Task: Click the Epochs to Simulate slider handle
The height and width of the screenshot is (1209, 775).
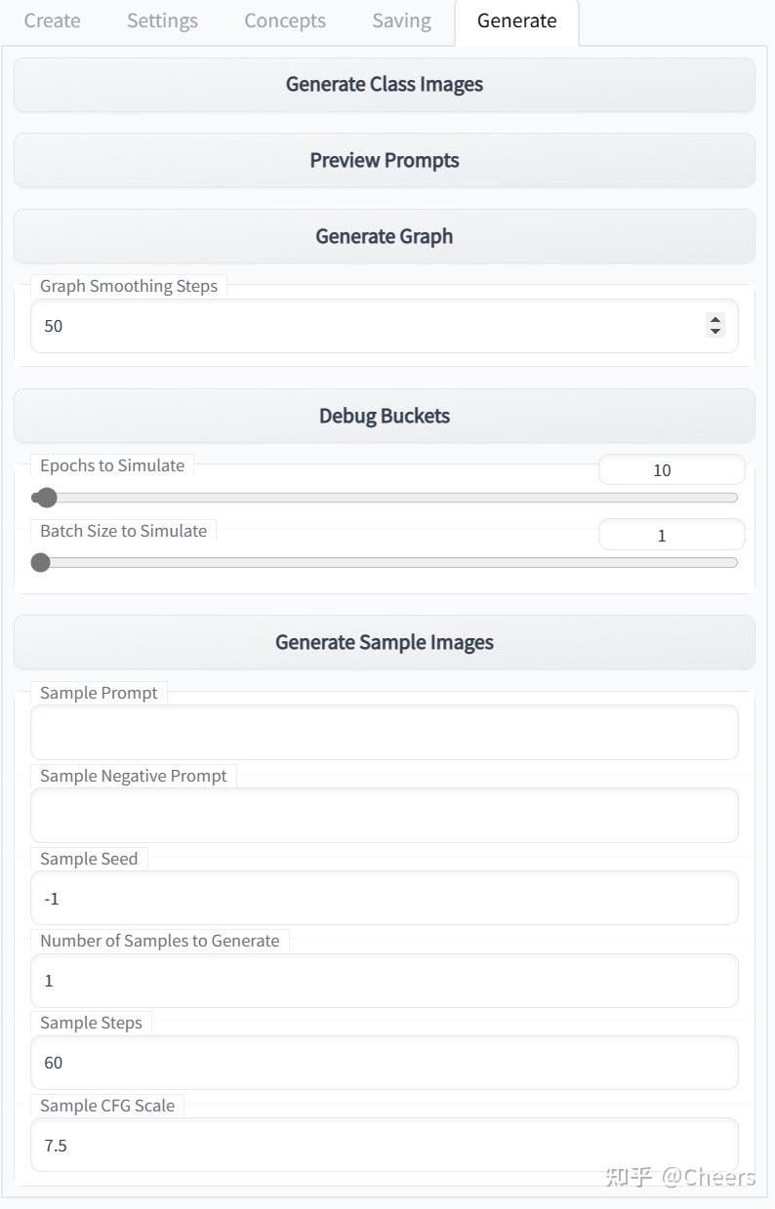Action: pyautogui.click(x=46, y=498)
